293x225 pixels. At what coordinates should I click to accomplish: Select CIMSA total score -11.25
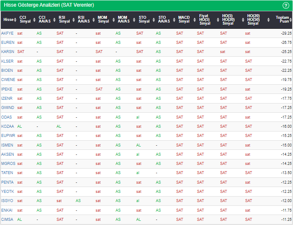(x=286, y=220)
